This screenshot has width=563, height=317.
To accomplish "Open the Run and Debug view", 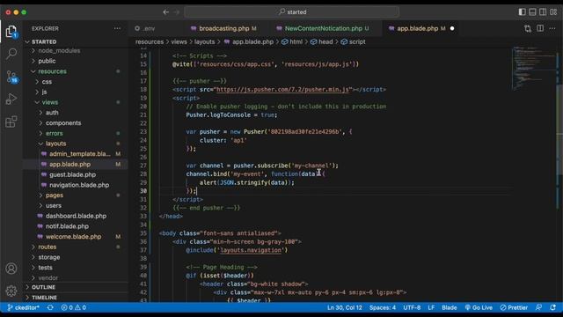I will click(11, 99).
